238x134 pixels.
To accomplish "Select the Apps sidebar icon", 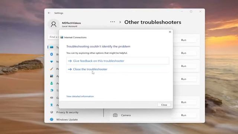I will [x=52, y=76].
